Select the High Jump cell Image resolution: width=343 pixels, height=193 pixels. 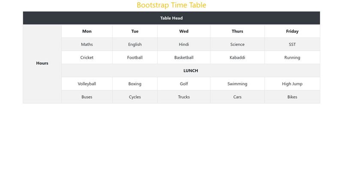(x=292, y=84)
